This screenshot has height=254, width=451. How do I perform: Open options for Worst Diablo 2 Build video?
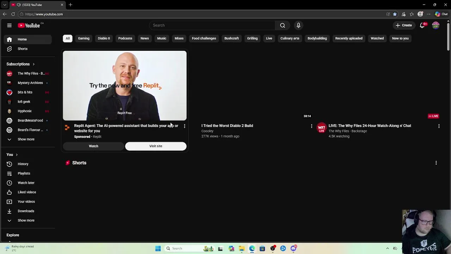coord(311,126)
